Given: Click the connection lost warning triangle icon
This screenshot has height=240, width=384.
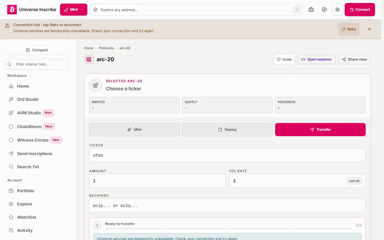Looking at the screenshot, I should click(7, 26).
